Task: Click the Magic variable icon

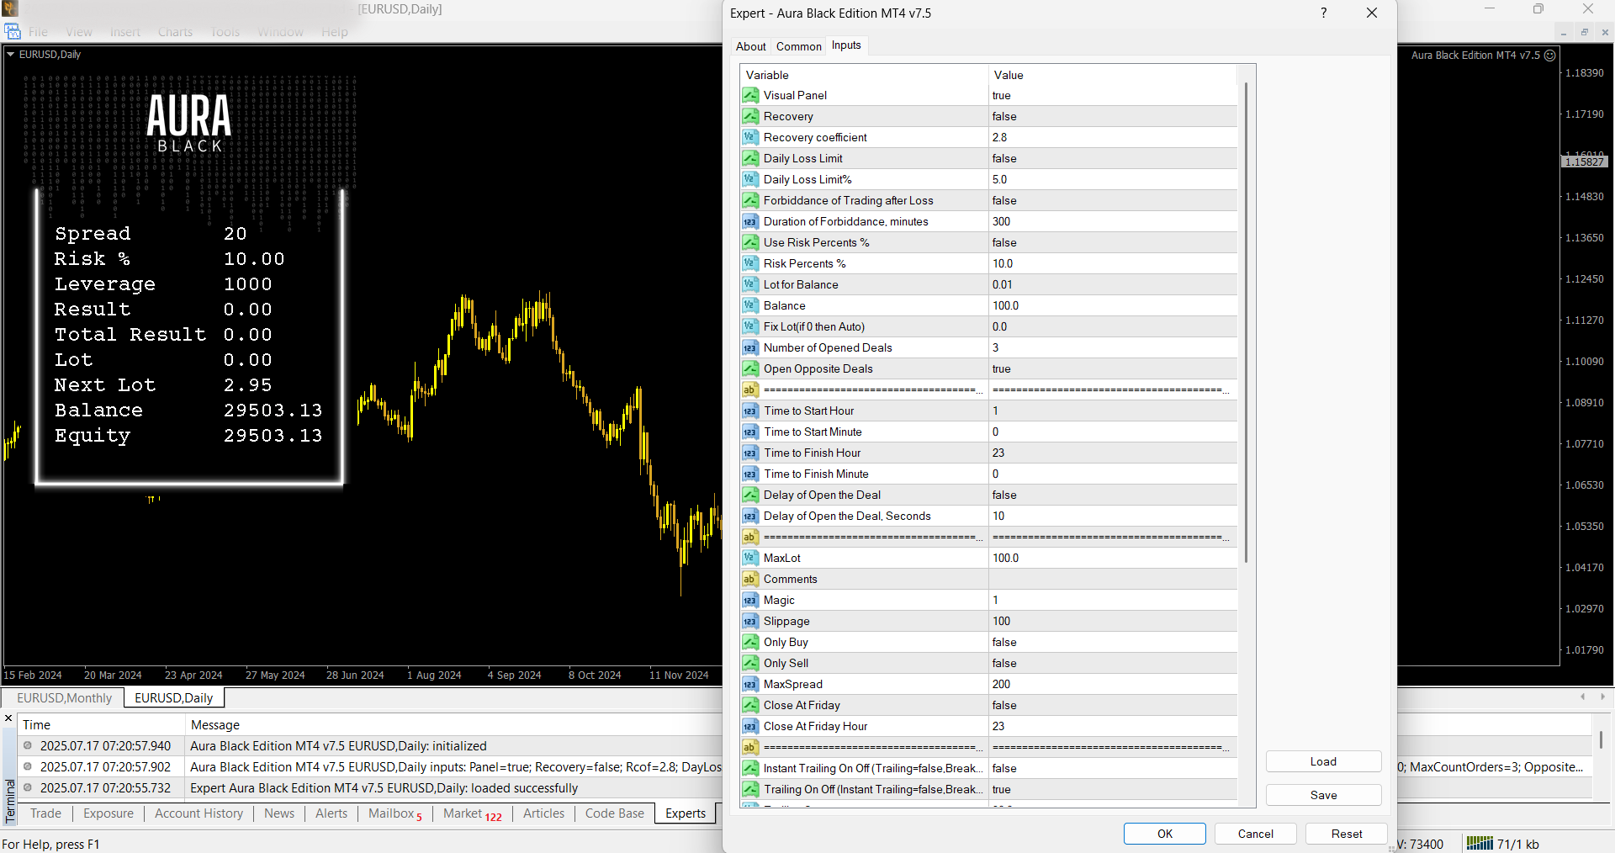Action: 750,600
